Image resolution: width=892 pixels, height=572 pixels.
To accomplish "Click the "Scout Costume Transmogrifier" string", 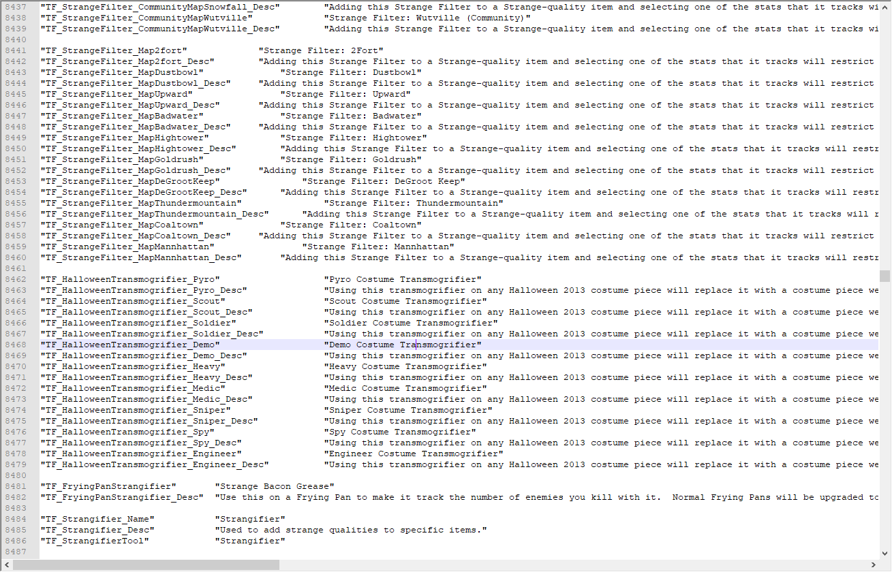I will point(405,301).
